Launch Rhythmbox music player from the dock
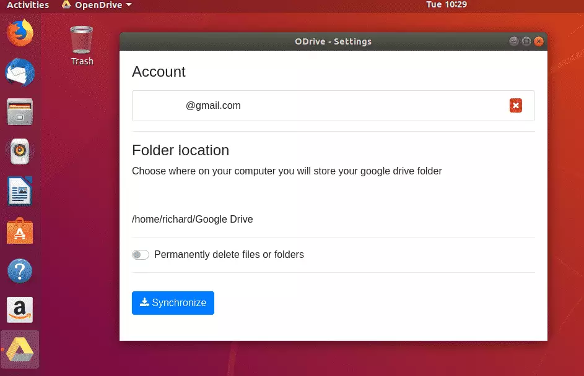 click(x=20, y=152)
